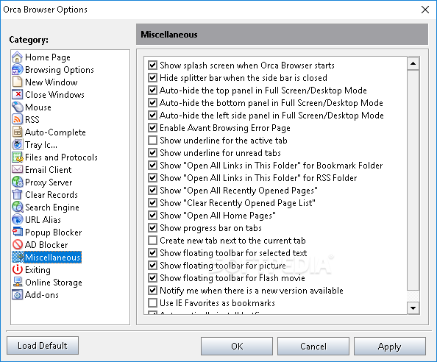Open the Browsing Options category
This screenshot has width=437, height=362.
pos(60,70)
